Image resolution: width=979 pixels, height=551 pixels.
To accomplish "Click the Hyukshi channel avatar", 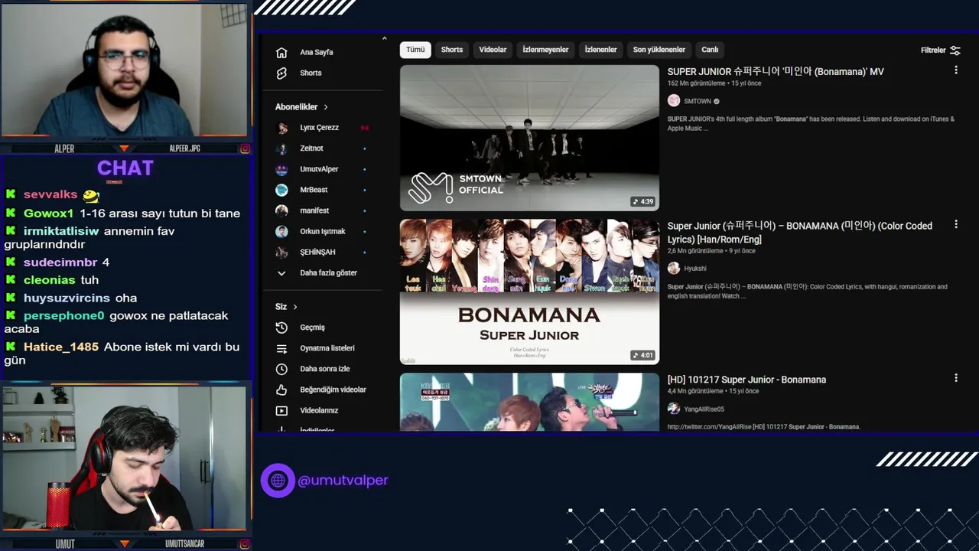I will (674, 269).
